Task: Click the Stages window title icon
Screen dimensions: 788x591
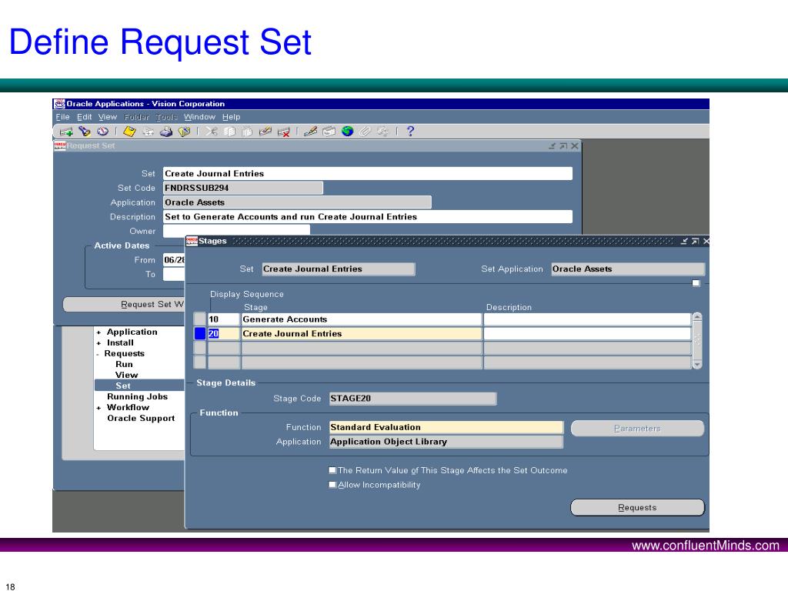Action: [192, 241]
